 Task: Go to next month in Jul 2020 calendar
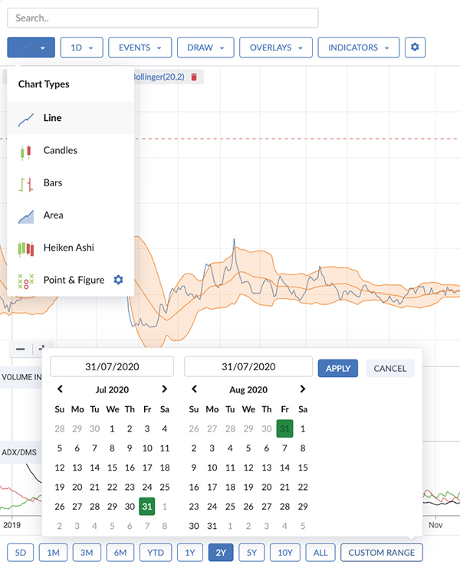tap(164, 389)
